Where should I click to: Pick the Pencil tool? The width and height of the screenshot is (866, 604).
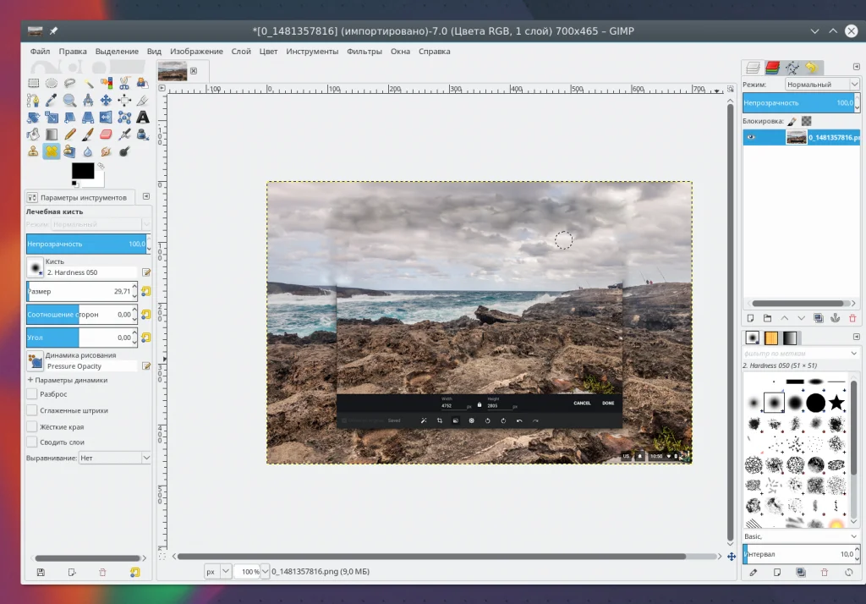[x=70, y=134]
